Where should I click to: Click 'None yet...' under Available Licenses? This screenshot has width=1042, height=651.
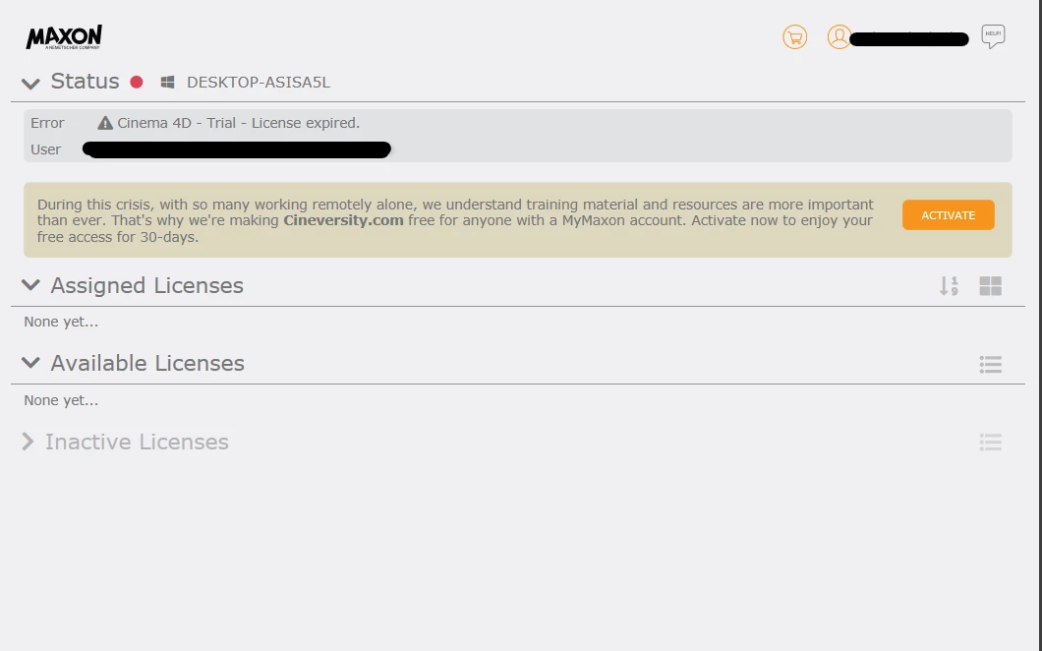click(x=61, y=400)
